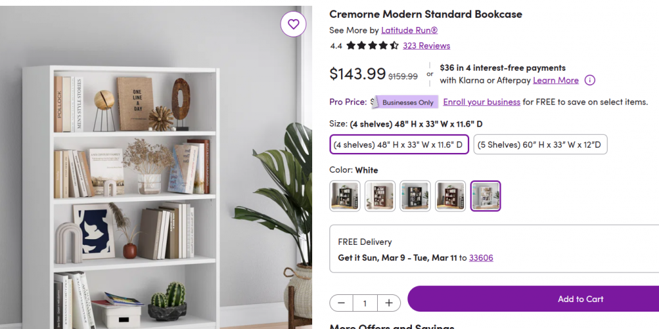
Task: Pick the second color swatch option
Action: pos(380,196)
